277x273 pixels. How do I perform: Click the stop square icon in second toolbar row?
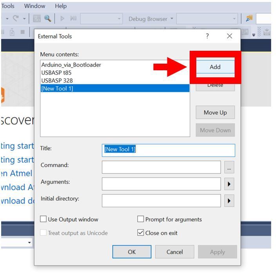22,32
